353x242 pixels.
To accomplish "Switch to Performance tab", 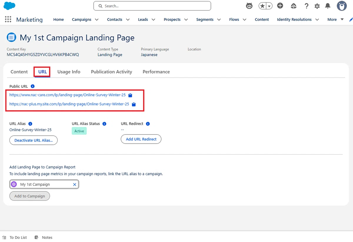I will [x=156, y=72].
